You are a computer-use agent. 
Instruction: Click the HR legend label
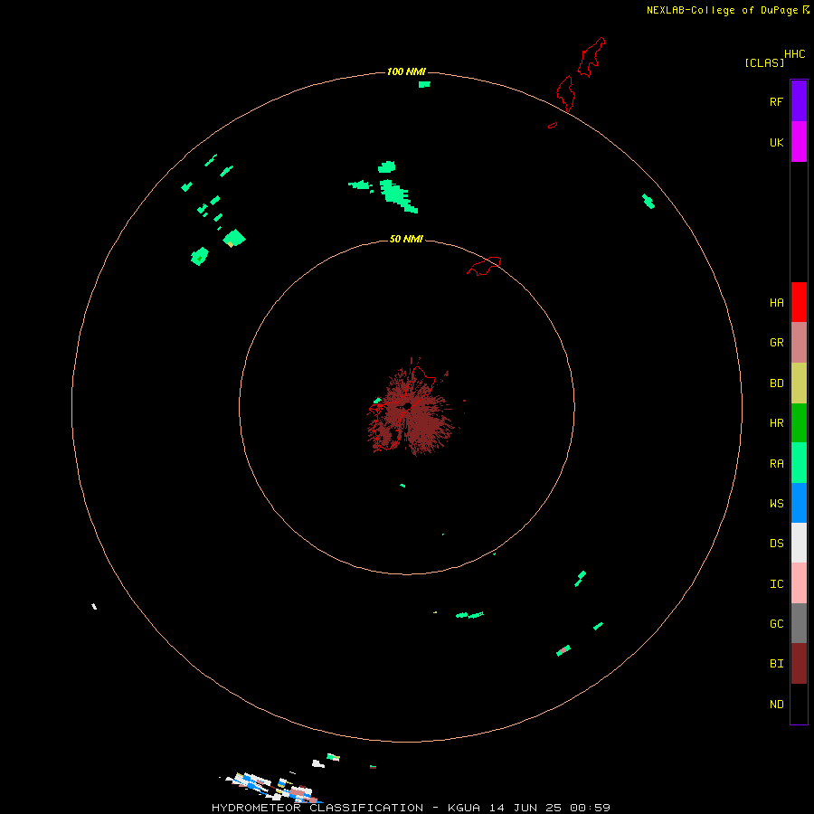pyautogui.click(x=776, y=423)
